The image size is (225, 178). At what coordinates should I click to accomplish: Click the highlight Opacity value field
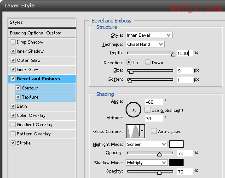[185, 153]
